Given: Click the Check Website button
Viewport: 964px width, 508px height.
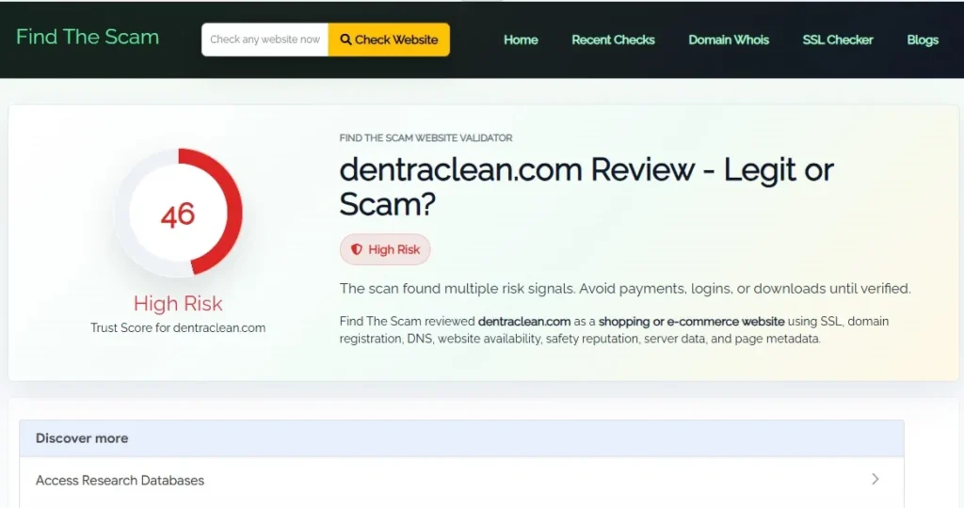Looking at the screenshot, I should tap(389, 40).
